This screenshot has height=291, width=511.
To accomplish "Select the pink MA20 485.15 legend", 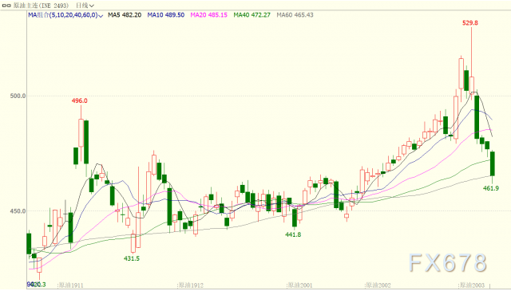I will click(x=209, y=15).
